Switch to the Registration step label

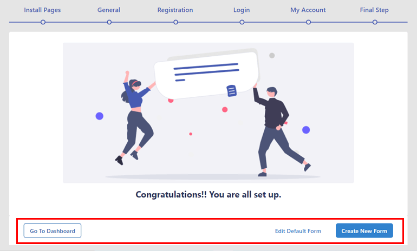pos(175,10)
